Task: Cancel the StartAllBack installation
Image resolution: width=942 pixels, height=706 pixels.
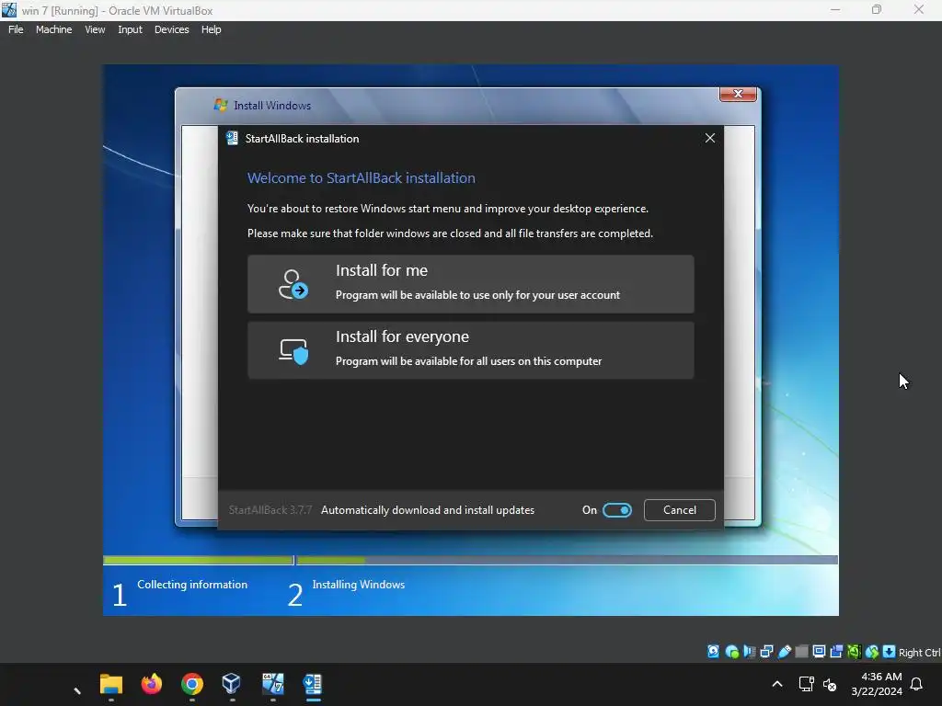Action: [680, 509]
